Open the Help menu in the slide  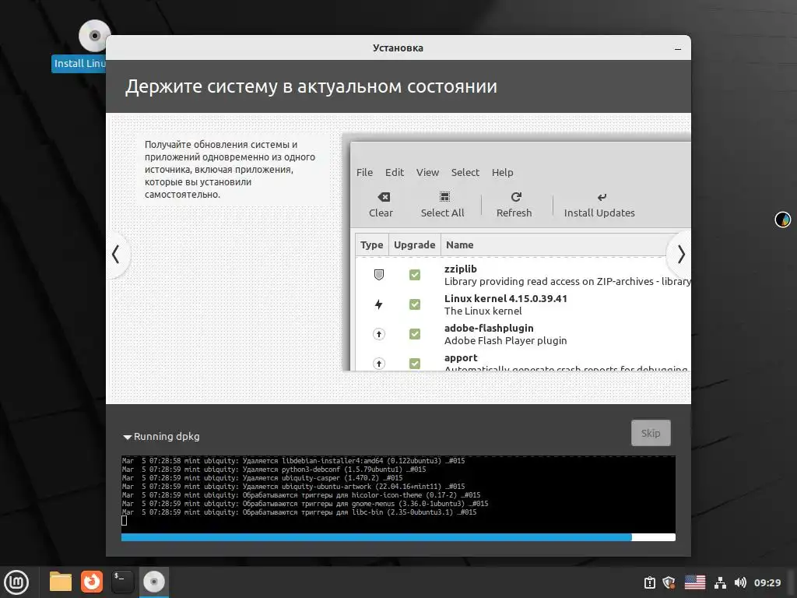(x=502, y=172)
